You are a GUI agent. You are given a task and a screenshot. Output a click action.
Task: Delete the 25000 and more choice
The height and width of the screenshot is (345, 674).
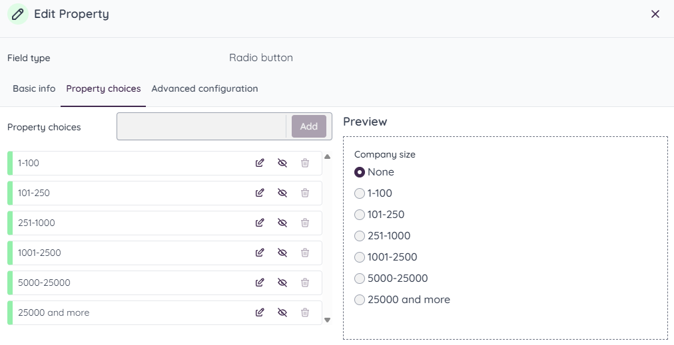(305, 312)
